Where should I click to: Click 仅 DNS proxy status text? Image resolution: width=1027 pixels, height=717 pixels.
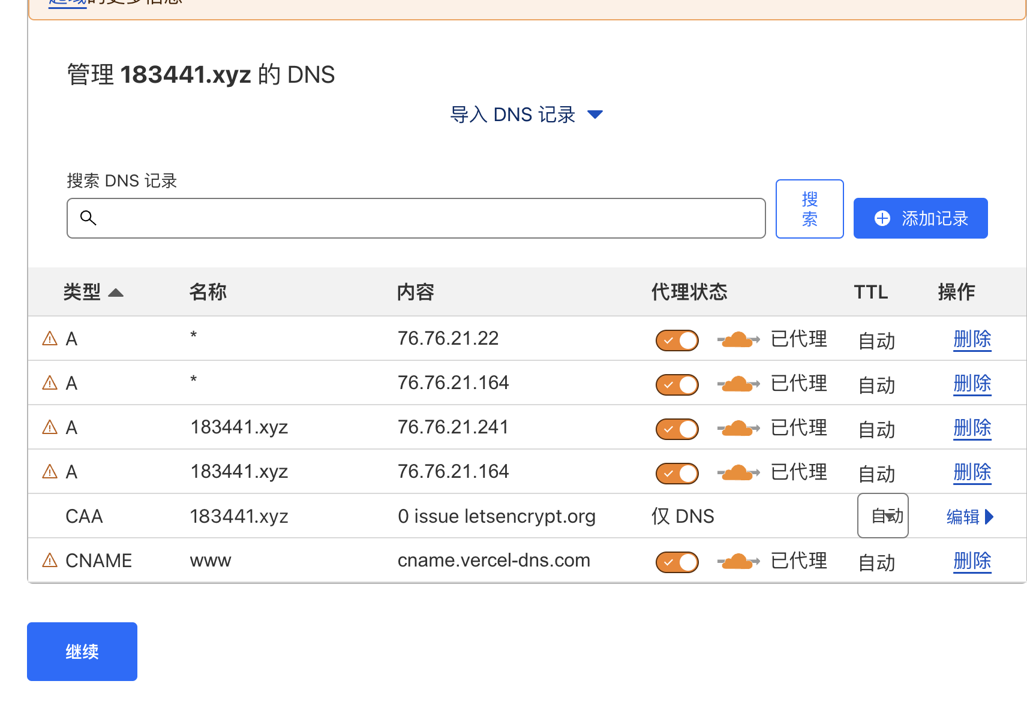click(x=683, y=516)
